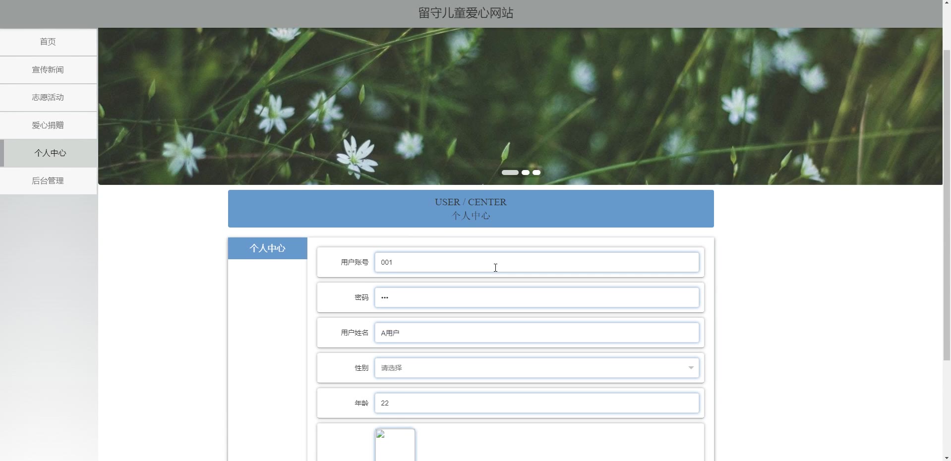Image resolution: width=951 pixels, height=461 pixels.
Task: Click the page vertical scrollbar thumb
Action: (x=947, y=205)
